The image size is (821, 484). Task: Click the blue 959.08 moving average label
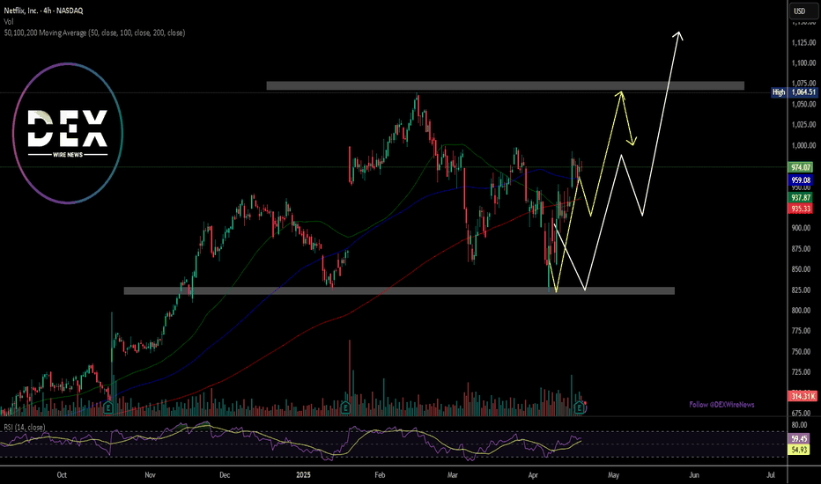(801, 180)
